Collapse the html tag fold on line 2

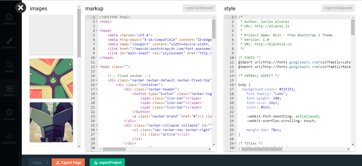click(96, 22)
